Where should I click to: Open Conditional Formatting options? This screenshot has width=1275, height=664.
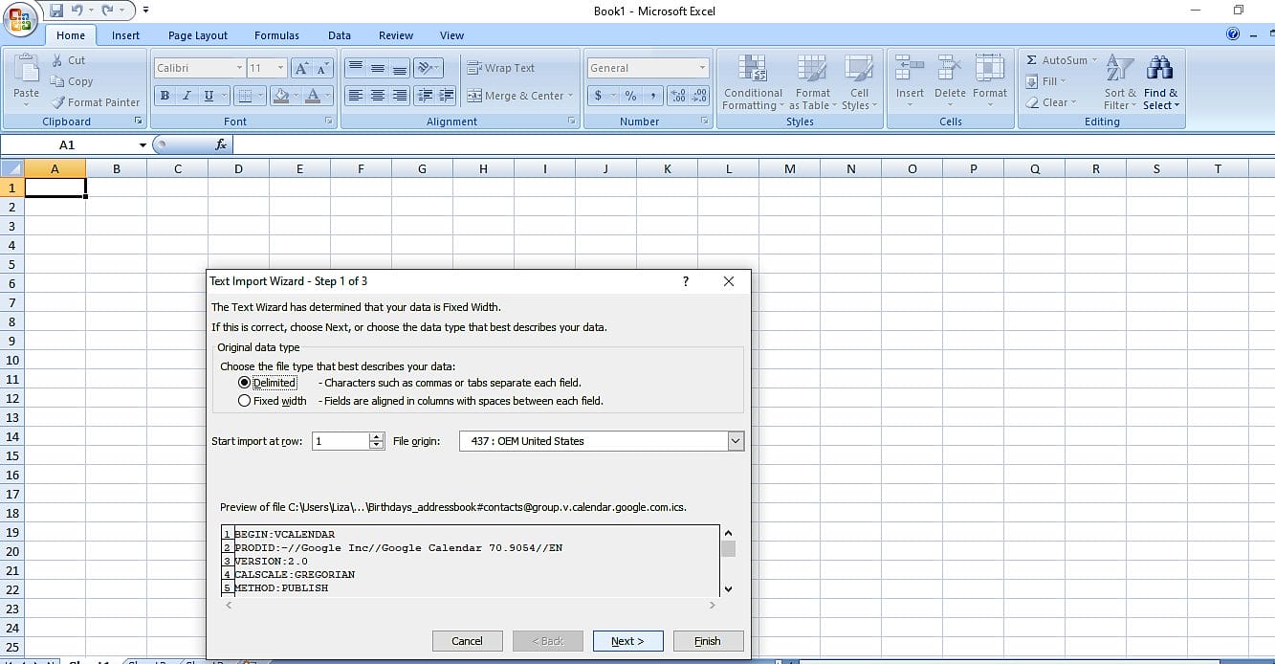(x=752, y=83)
